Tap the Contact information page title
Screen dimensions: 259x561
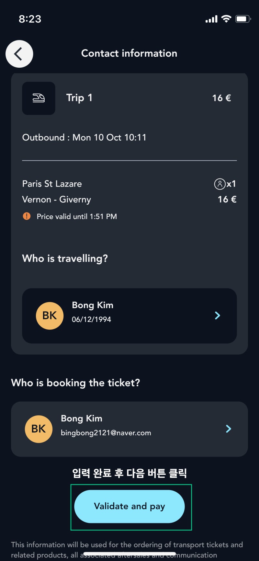(x=129, y=53)
